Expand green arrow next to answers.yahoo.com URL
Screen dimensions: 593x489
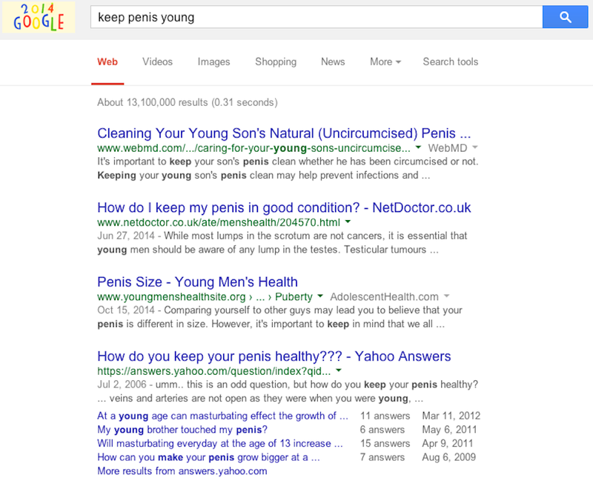339,370
